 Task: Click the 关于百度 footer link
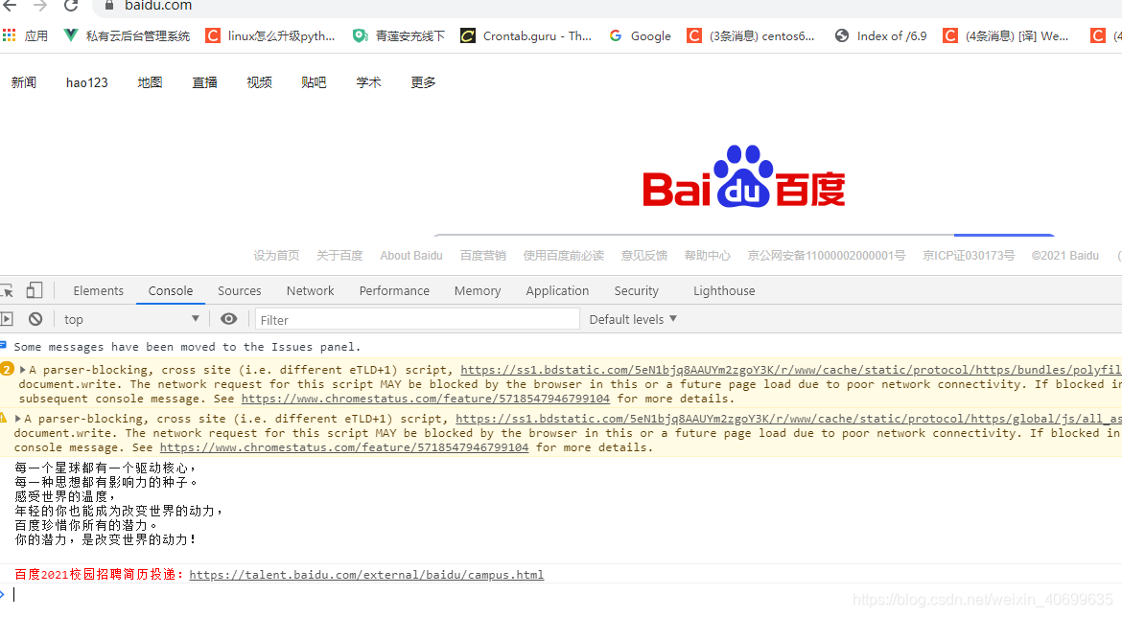point(339,256)
